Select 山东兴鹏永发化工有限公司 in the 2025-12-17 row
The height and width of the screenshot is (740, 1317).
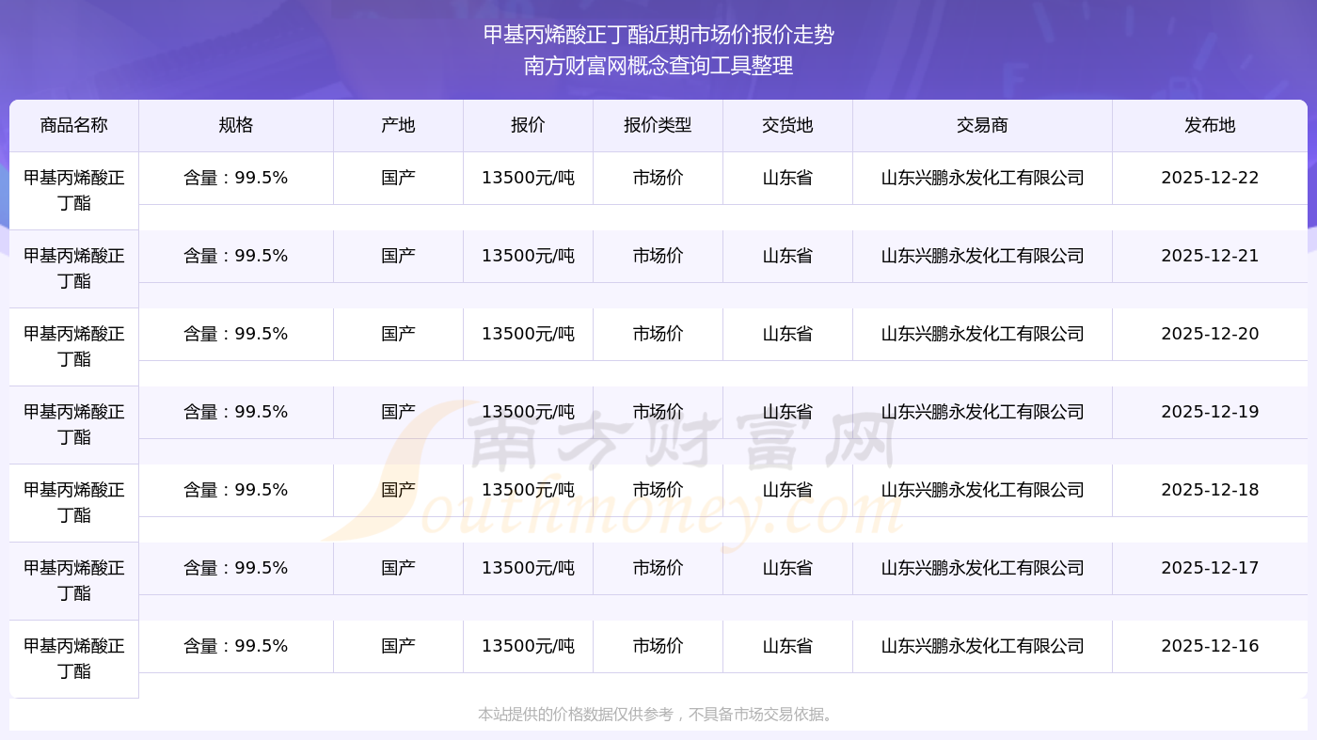point(983,568)
